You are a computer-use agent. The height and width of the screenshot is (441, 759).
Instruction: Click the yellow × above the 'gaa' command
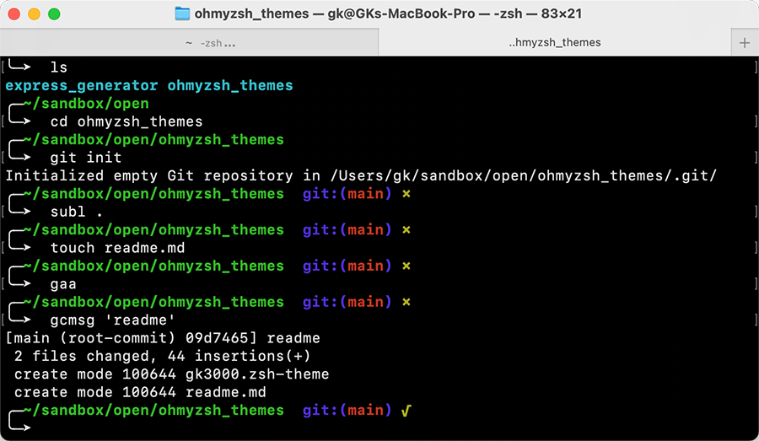pos(406,266)
